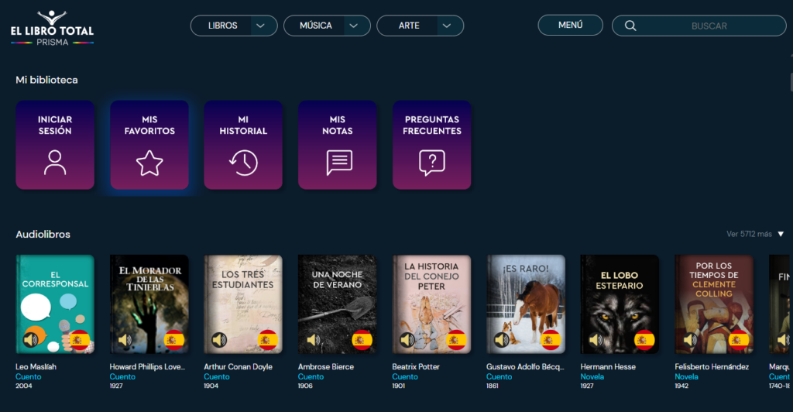Open the Menú button
Screen dimensions: 793x412
click(x=571, y=26)
